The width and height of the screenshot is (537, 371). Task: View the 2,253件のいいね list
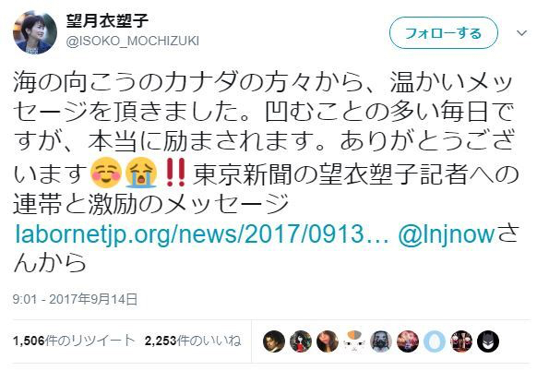point(193,341)
